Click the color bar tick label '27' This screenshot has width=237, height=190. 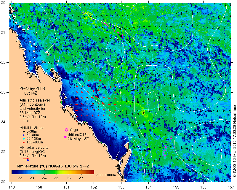(x=81, y=178)
